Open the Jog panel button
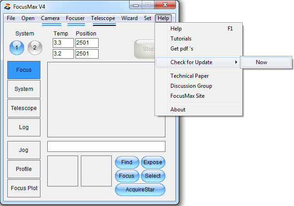 24,150
